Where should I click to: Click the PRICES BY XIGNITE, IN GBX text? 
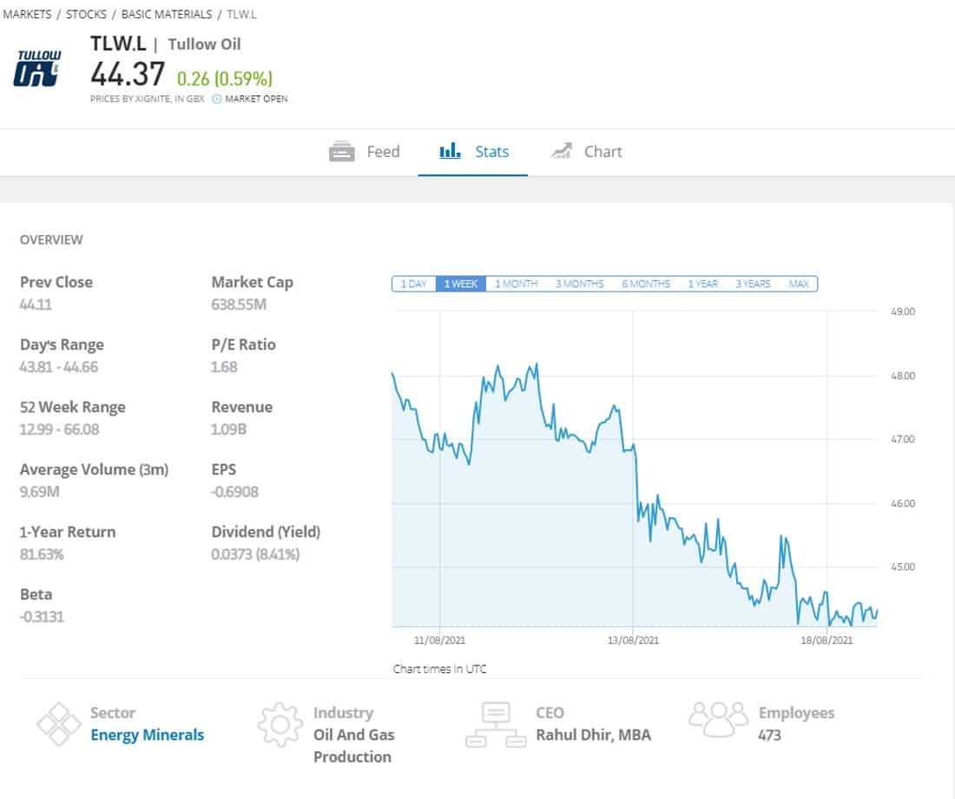tap(148, 99)
